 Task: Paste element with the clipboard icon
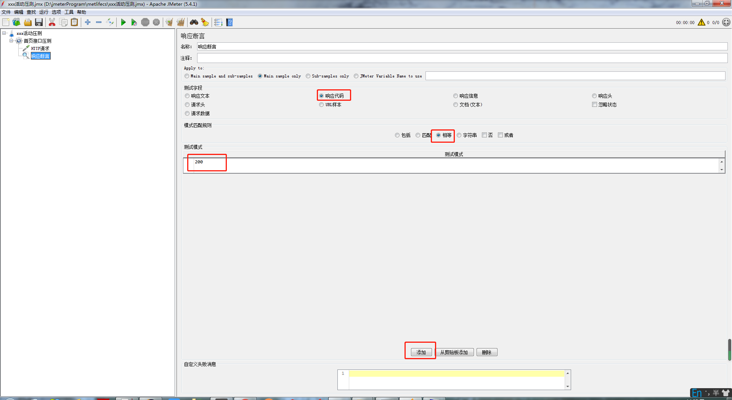pos(74,22)
